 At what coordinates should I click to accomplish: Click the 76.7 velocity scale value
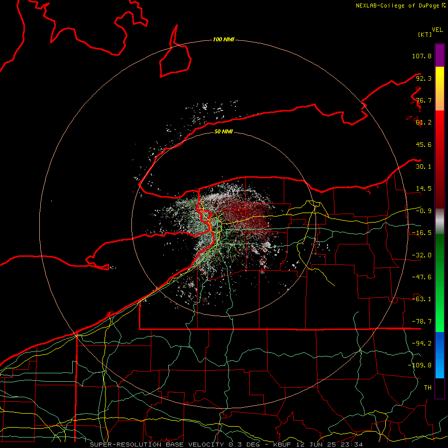[x=424, y=100]
